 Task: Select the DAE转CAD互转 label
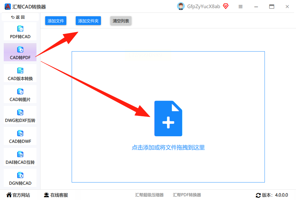[x=20, y=162]
